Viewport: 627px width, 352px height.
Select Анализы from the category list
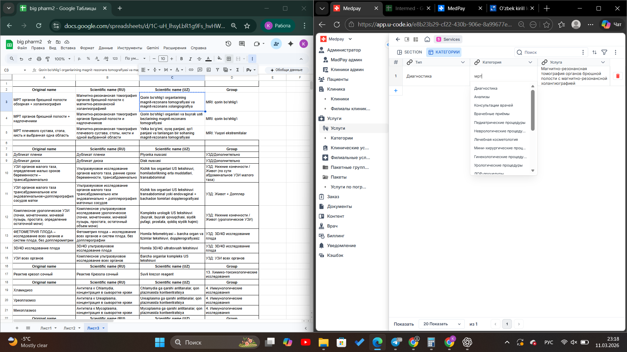coord(482,97)
